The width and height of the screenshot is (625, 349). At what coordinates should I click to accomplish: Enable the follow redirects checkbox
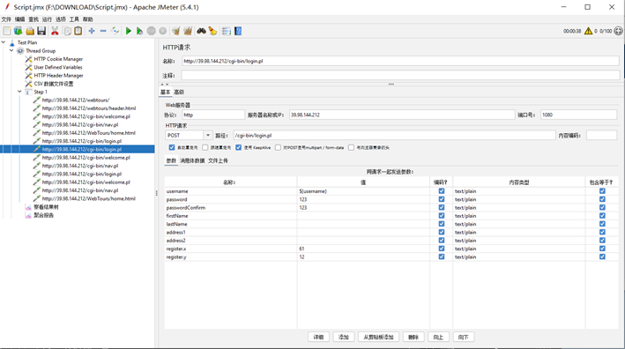[205, 147]
